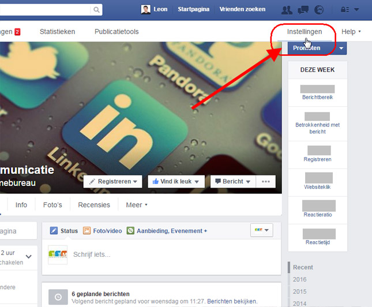Expand the Meer tab menu
Viewport: 372px width, 307px height.
(x=137, y=205)
